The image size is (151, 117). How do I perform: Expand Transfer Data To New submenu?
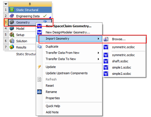point(98,59)
